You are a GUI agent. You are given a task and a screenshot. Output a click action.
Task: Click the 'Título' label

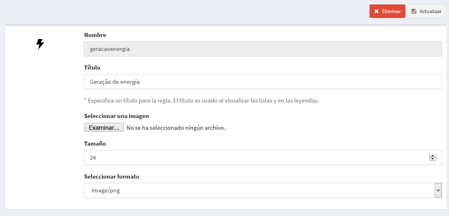pos(92,68)
